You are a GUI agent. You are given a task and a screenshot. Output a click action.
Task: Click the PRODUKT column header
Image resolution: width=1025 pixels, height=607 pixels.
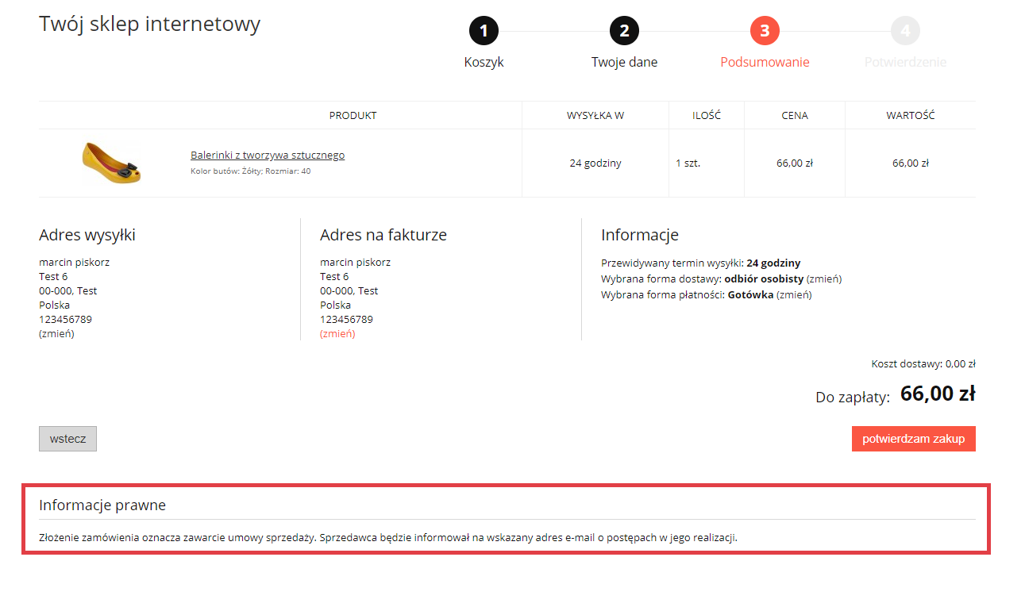tap(353, 116)
